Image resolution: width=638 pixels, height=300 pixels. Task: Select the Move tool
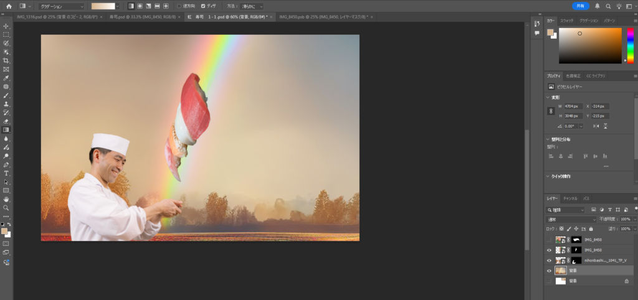(x=6, y=26)
